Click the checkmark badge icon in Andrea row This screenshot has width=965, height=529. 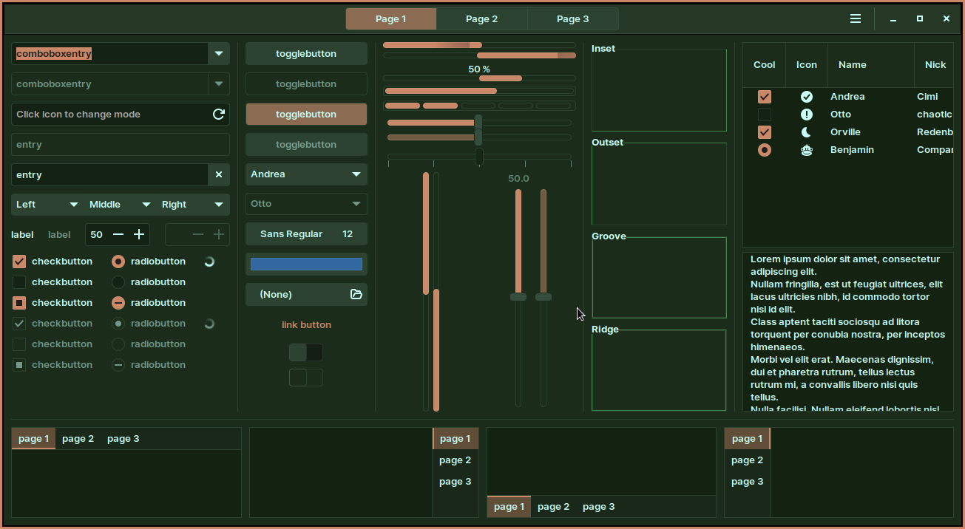(807, 97)
